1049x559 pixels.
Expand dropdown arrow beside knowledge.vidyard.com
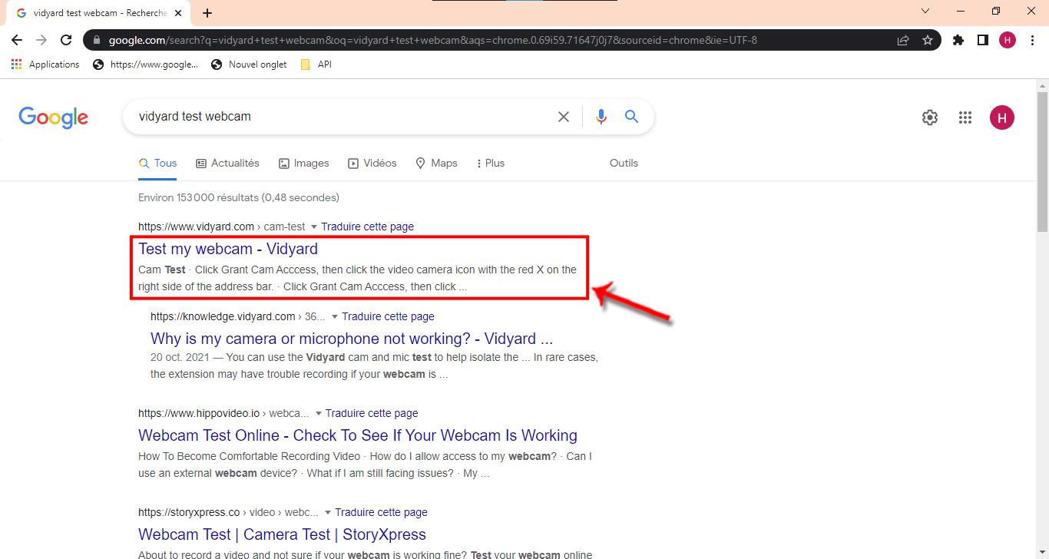tap(334, 316)
